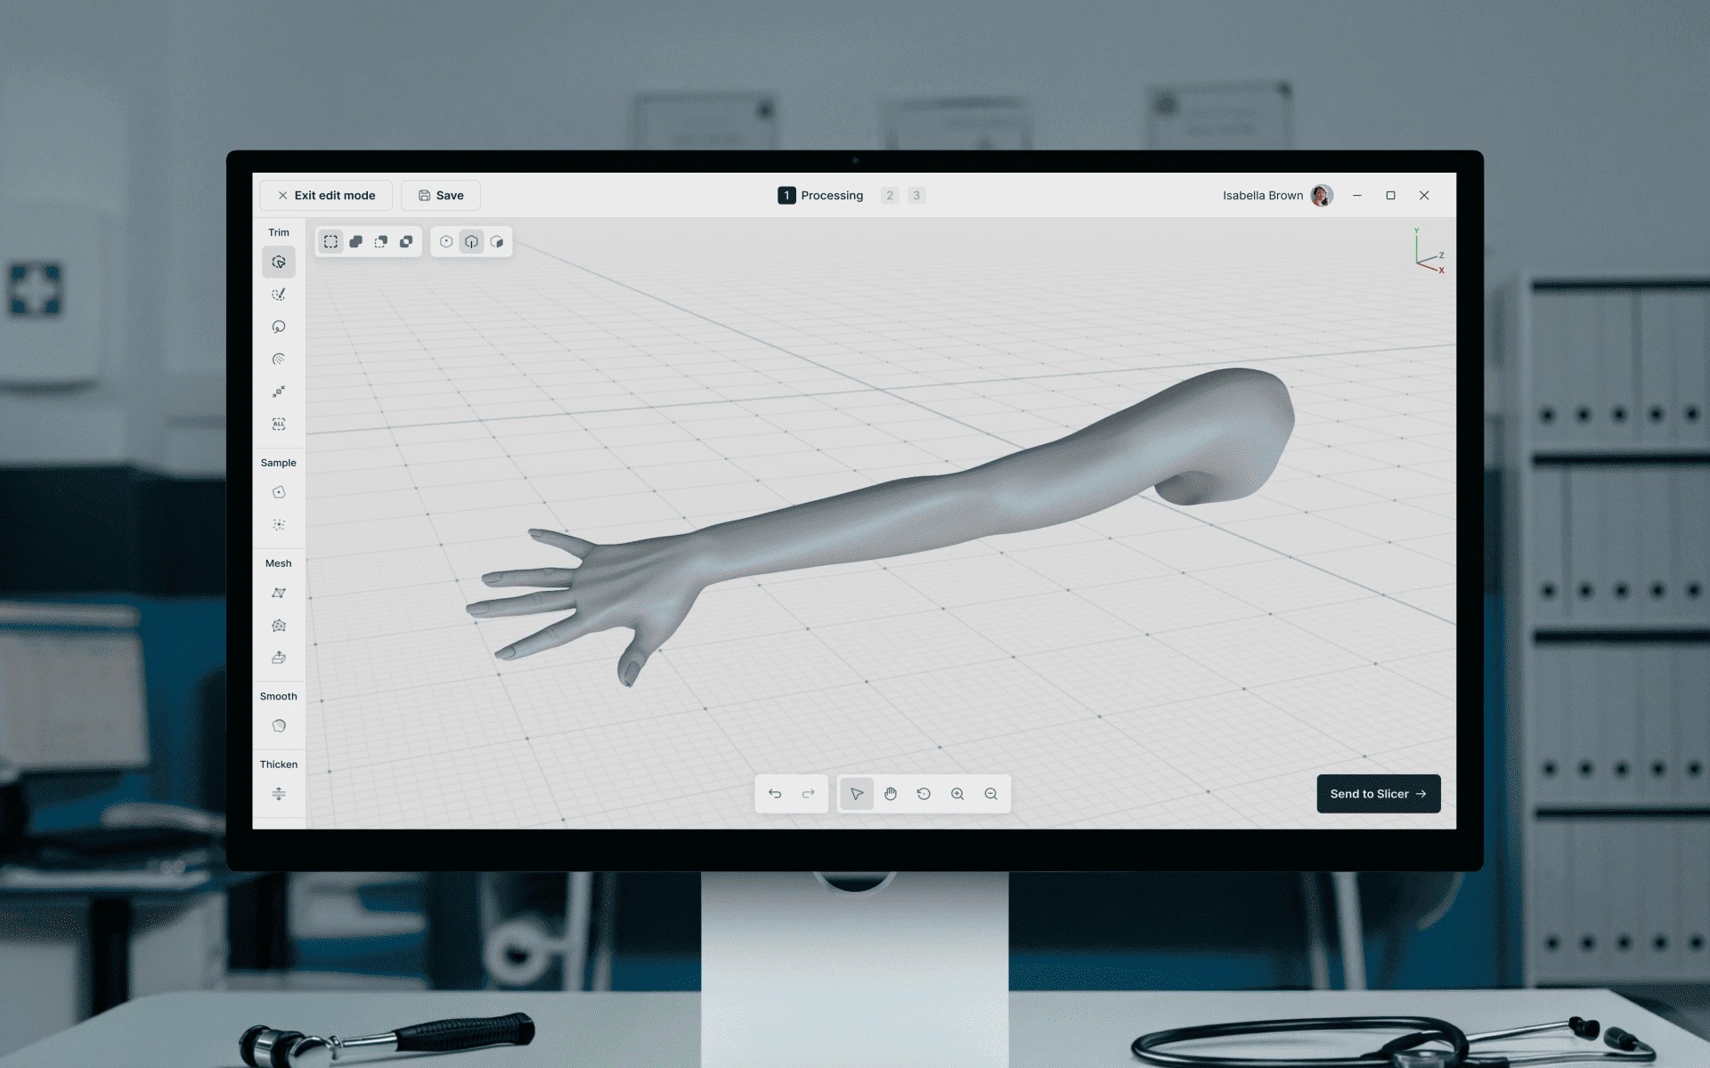1710x1068 pixels.
Task: Zoom in using the magnifier icon
Action: [x=957, y=794]
